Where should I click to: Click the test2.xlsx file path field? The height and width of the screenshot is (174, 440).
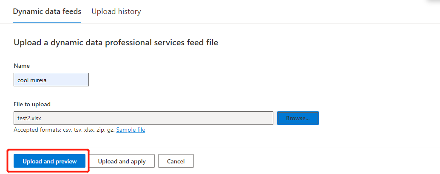coord(143,118)
